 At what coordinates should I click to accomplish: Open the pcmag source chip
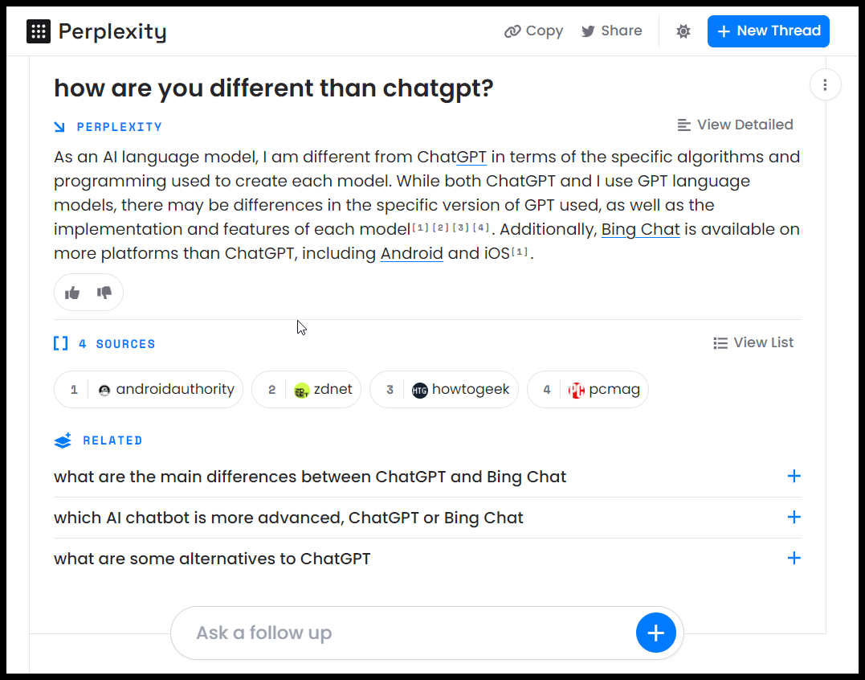[x=588, y=390]
